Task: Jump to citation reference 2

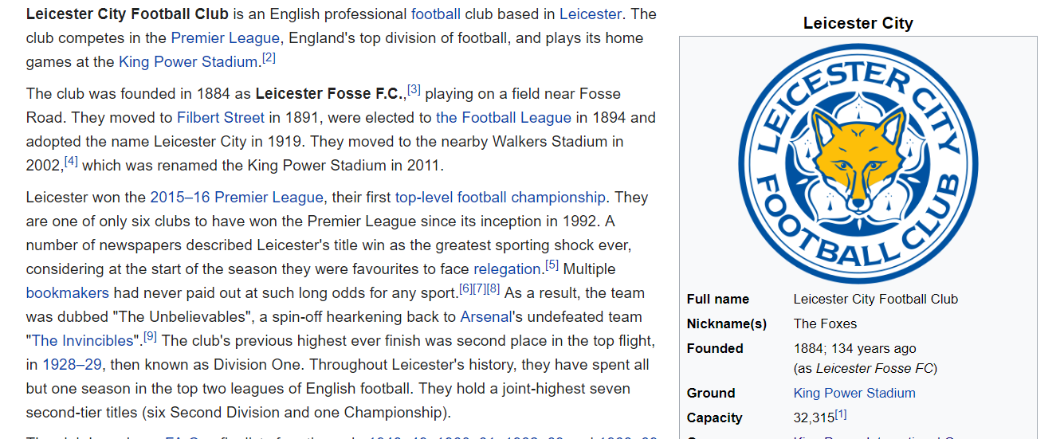Action: pos(269,58)
